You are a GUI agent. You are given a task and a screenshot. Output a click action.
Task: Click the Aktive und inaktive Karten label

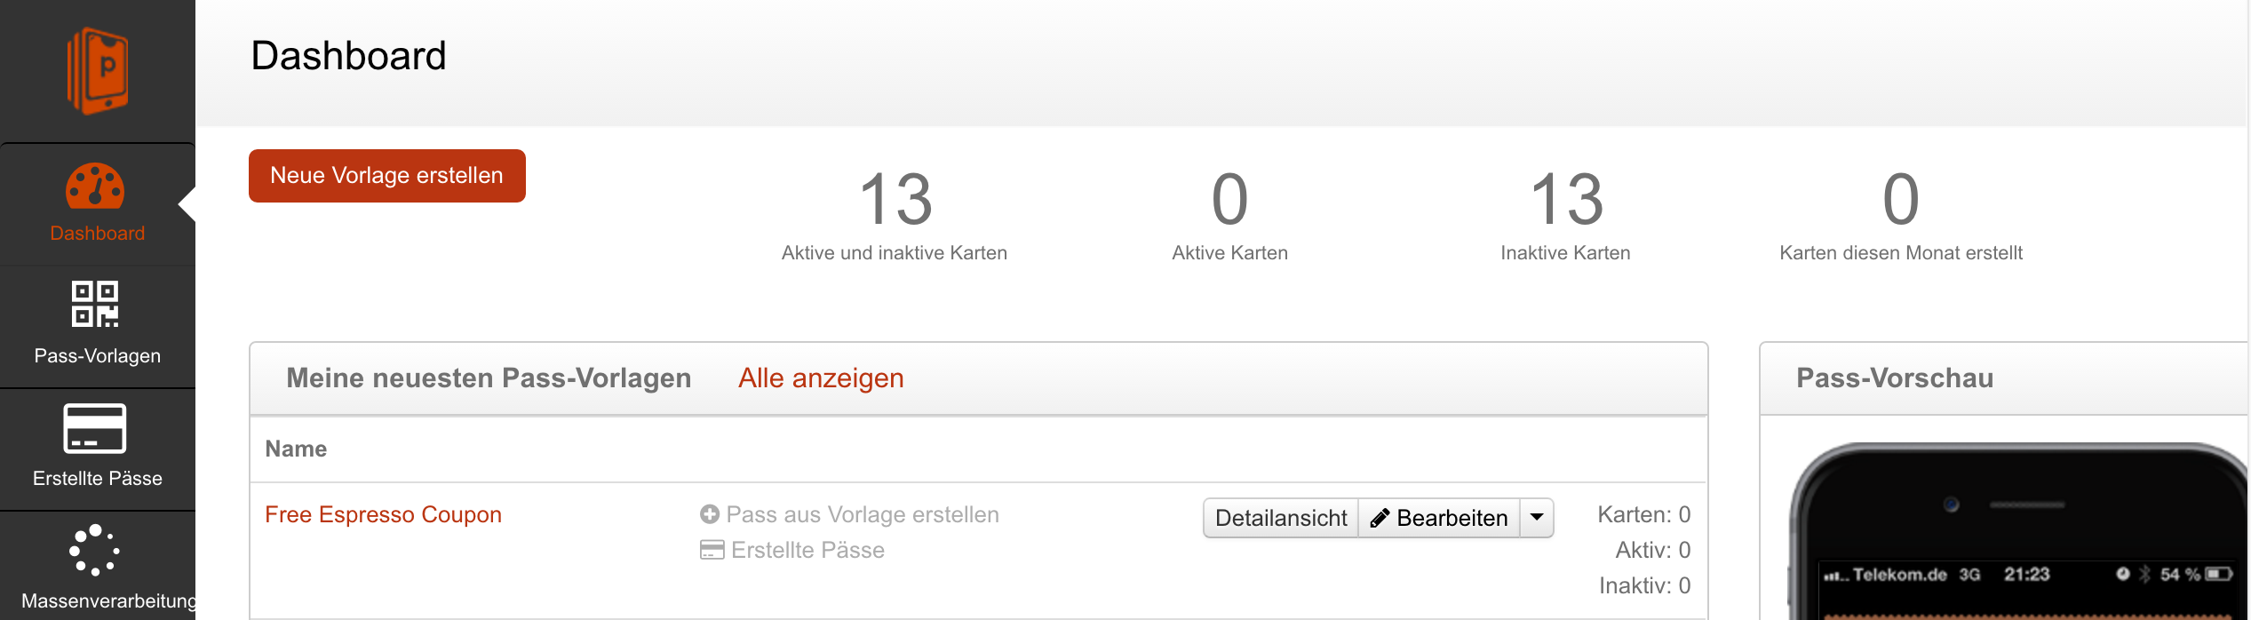[x=895, y=253]
